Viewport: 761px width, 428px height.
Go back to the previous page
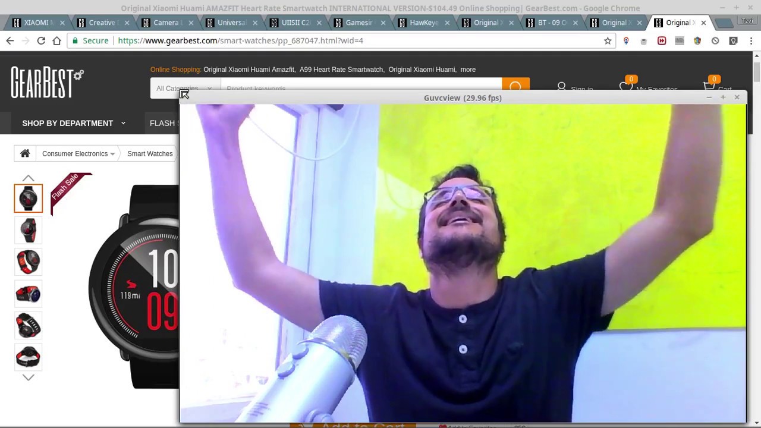(10, 40)
